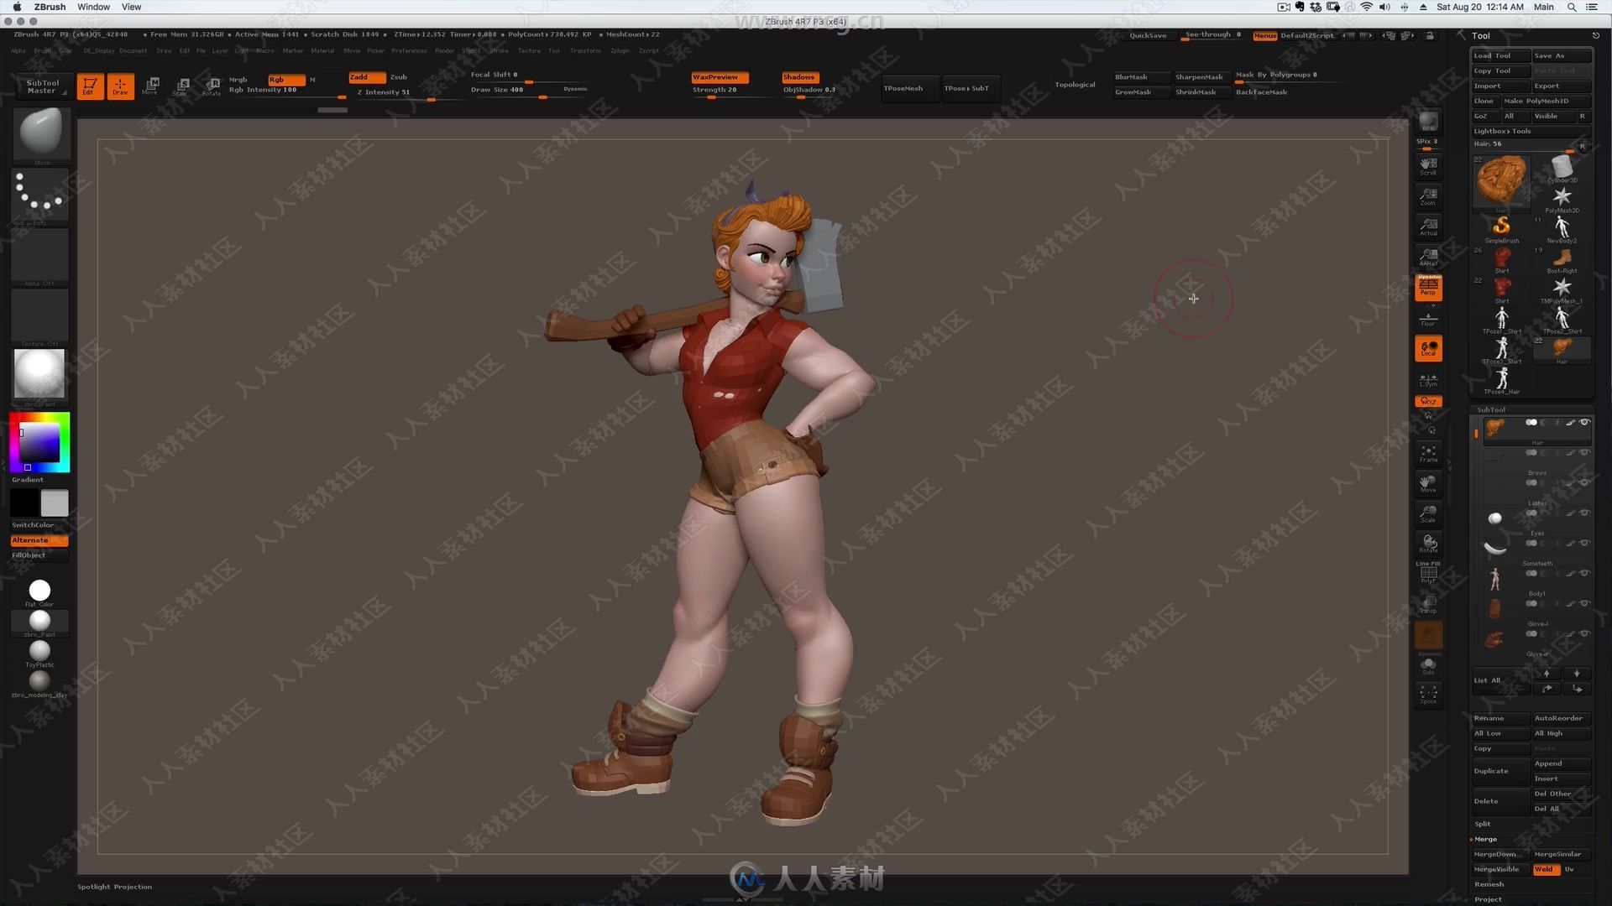Toggle Hair subtool eye visibility

[1584, 422]
